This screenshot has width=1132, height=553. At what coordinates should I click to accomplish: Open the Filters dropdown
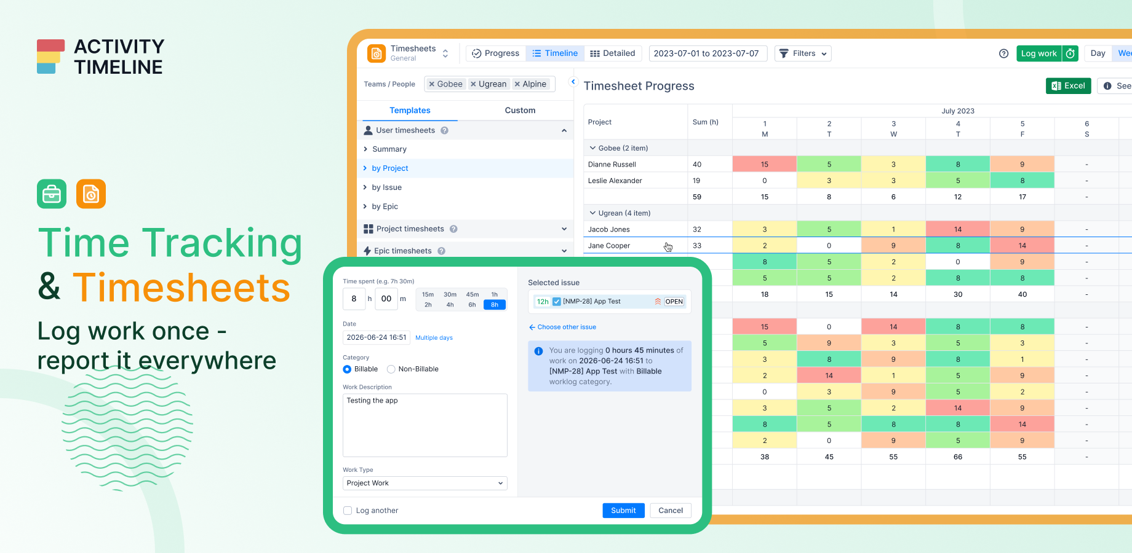(x=803, y=53)
